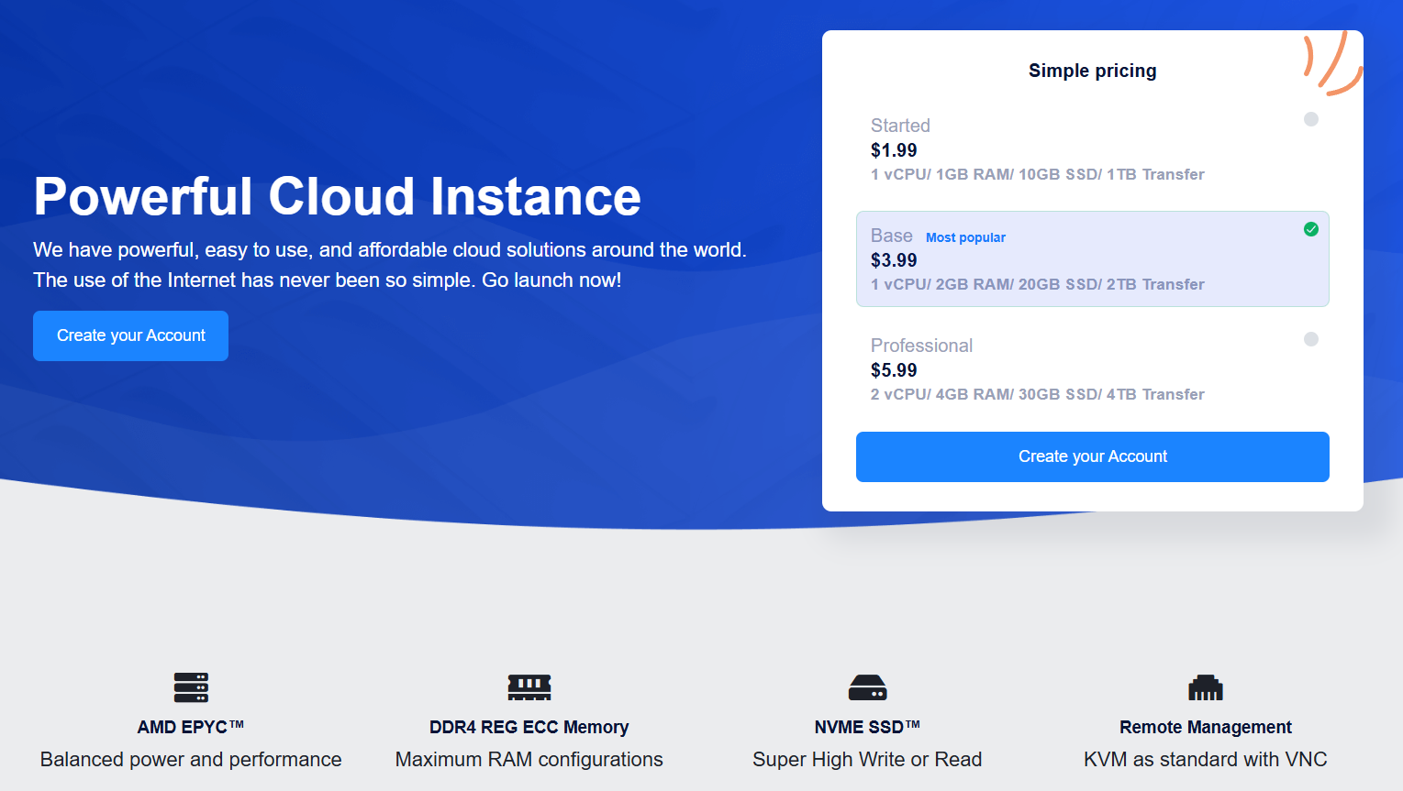Choose the Professional plan radio button
1403x791 pixels.
1310,339
